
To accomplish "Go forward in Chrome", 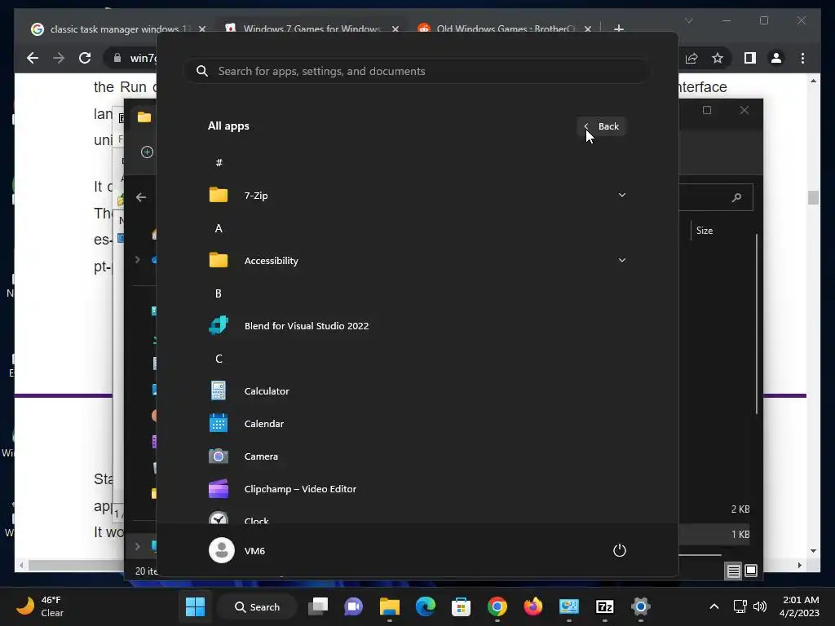I will pos(59,58).
